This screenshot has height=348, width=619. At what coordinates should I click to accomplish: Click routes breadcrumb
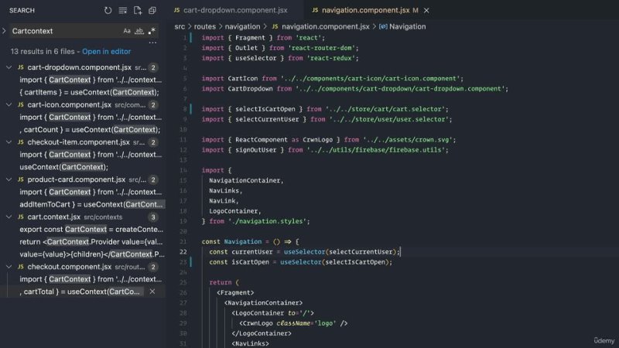[204, 26]
